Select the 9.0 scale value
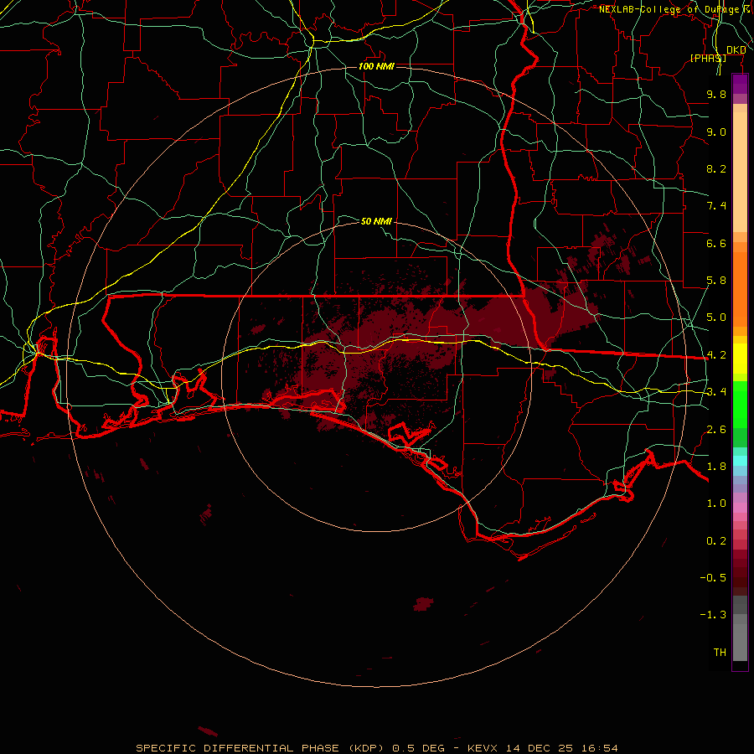 [x=716, y=132]
